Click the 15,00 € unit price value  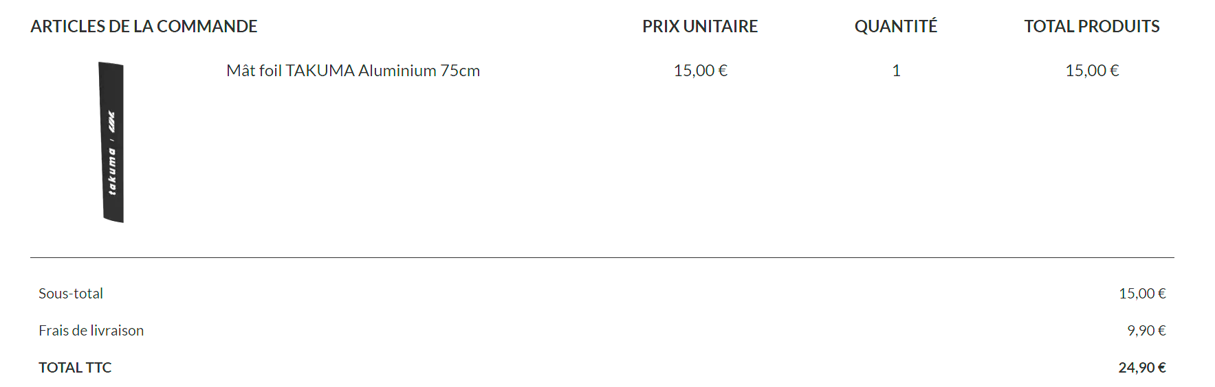[700, 71]
